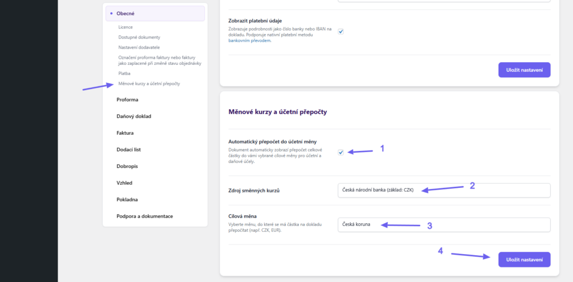The image size is (573, 282).
Task: Open the Obecné settings section
Action: [x=155, y=13]
